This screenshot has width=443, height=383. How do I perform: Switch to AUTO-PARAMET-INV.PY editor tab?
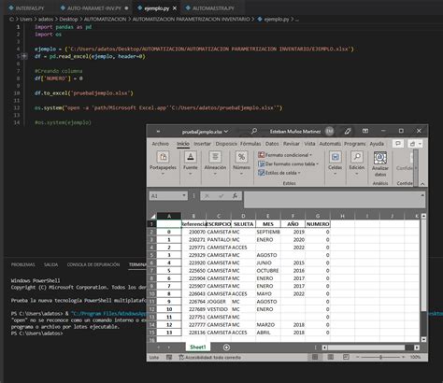(93, 8)
